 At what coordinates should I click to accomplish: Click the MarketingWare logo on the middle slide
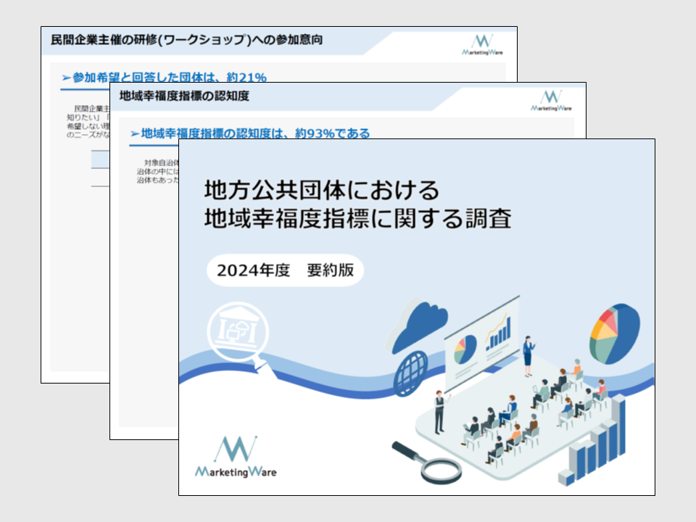[550, 100]
